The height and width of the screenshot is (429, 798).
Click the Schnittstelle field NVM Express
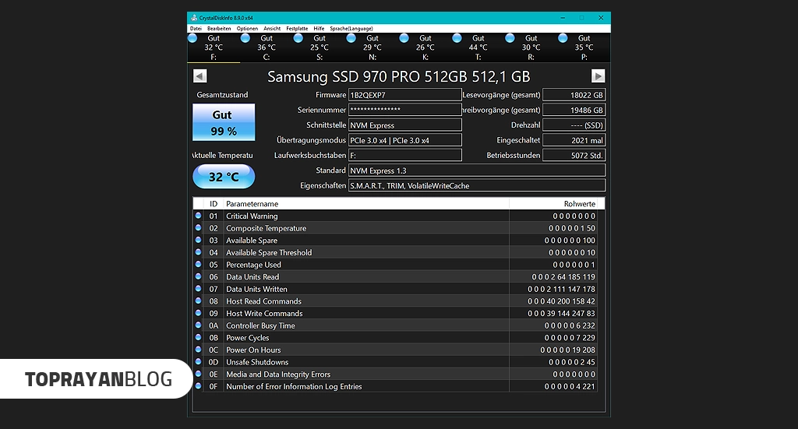pos(405,125)
